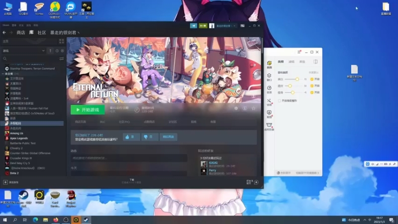Select the 虚拟形象 avatar sidebar icon
This screenshot has width=398, height=224.
[x=269, y=127]
